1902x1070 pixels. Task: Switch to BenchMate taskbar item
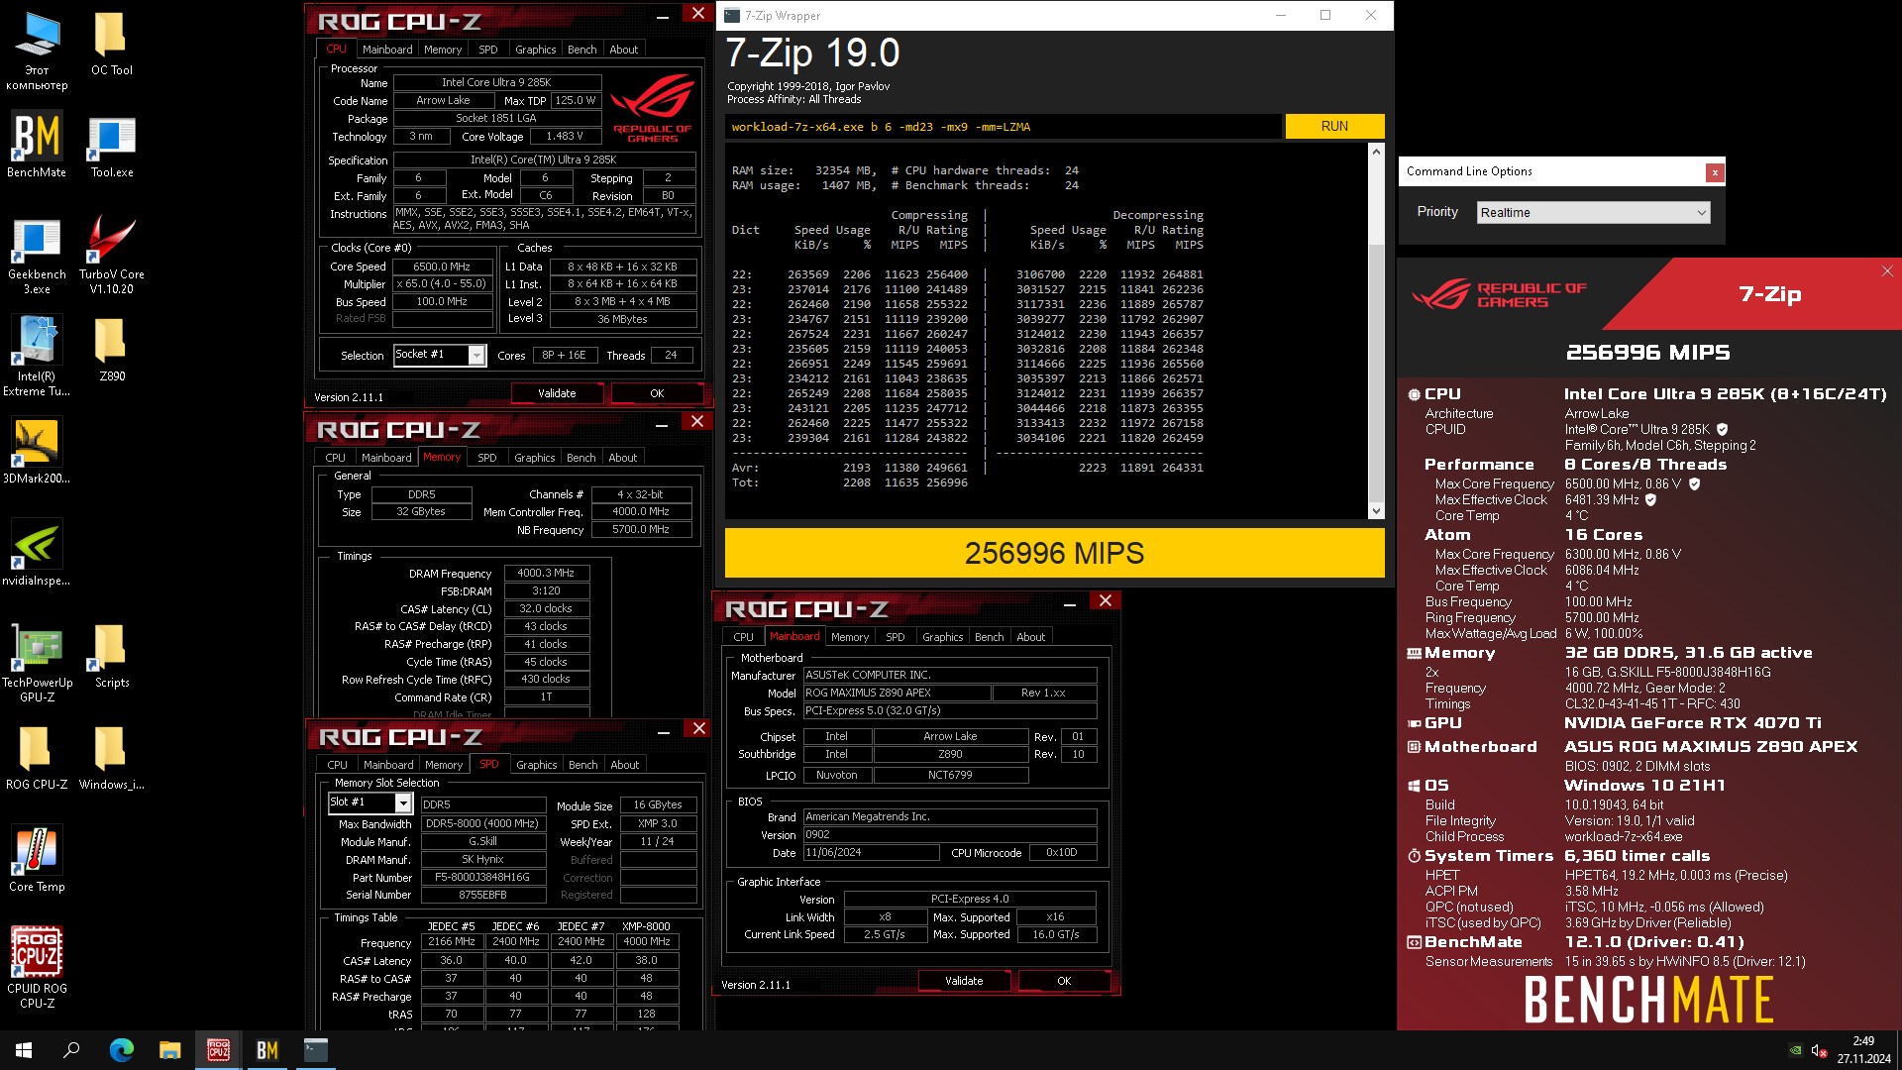pos(266,1050)
